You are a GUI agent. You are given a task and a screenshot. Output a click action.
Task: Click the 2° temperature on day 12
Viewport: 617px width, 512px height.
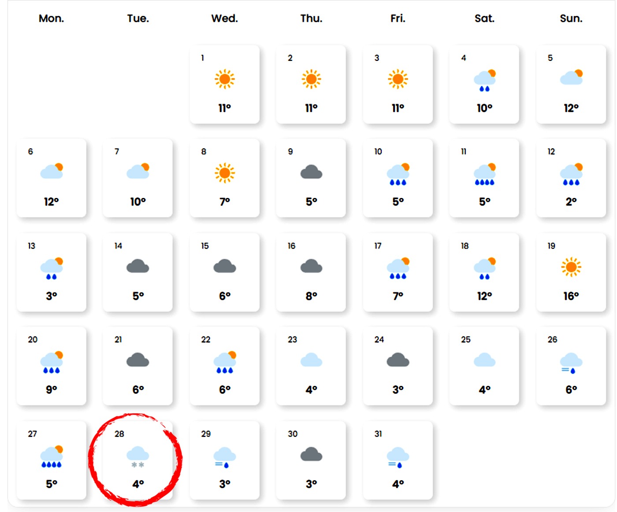pos(571,202)
